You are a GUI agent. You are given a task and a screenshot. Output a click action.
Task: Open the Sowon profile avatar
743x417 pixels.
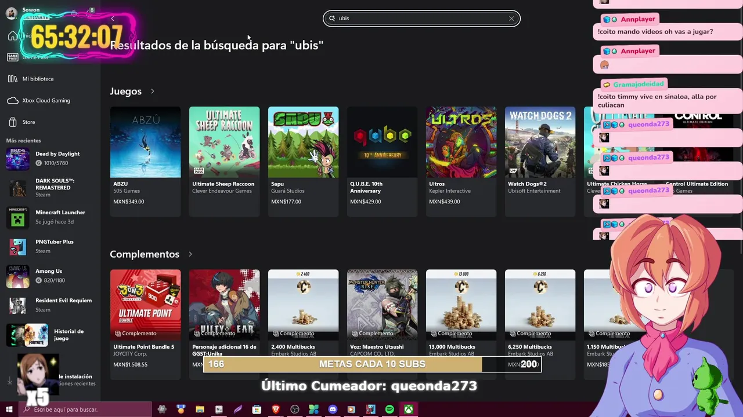11,13
